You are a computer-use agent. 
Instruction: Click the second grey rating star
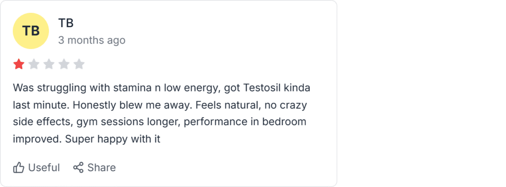click(34, 64)
